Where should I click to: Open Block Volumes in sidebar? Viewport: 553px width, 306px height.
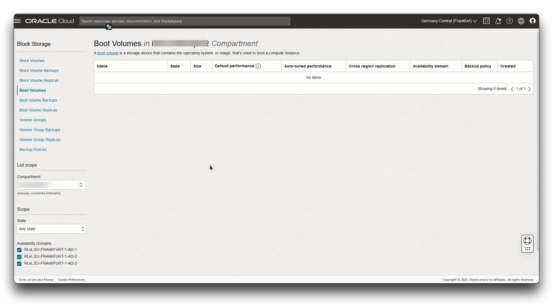click(32, 61)
